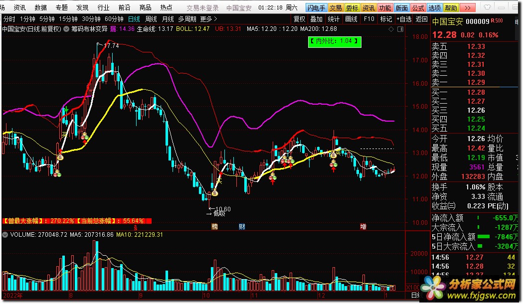Viewport: 524px width, 304px height.
Task: Click the 增 marker on chart timeline
Action: [363, 227]
